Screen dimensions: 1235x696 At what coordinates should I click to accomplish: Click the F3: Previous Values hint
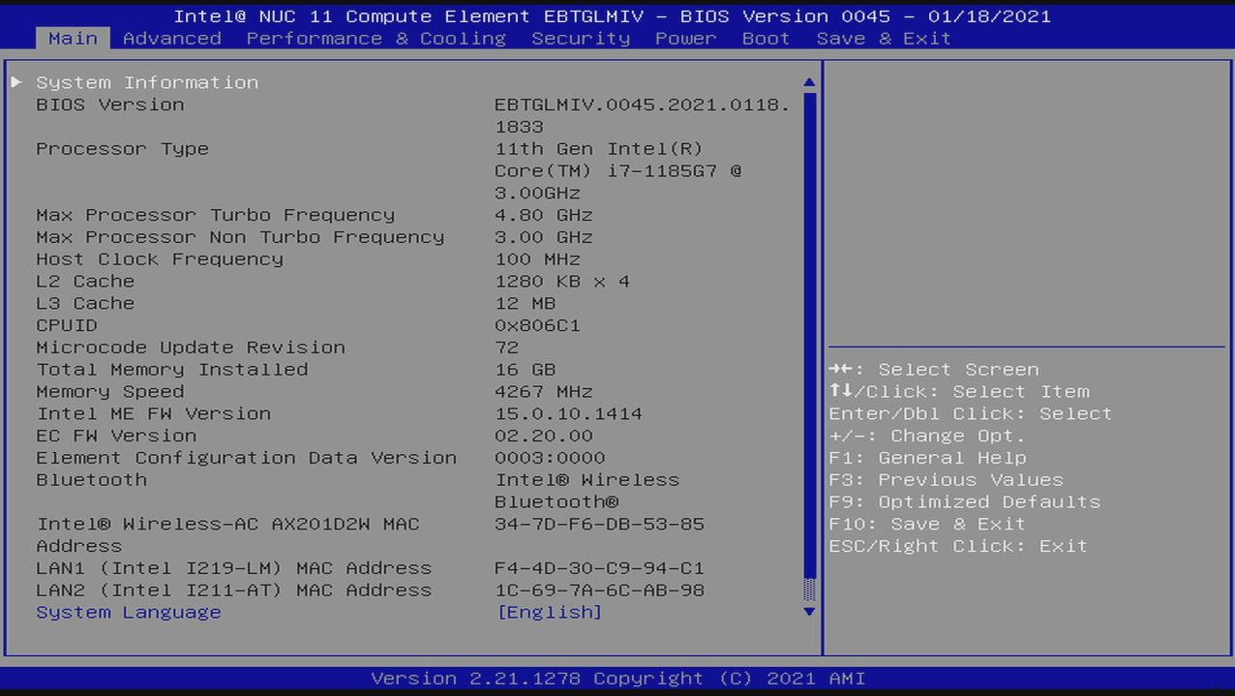point(946,480)
